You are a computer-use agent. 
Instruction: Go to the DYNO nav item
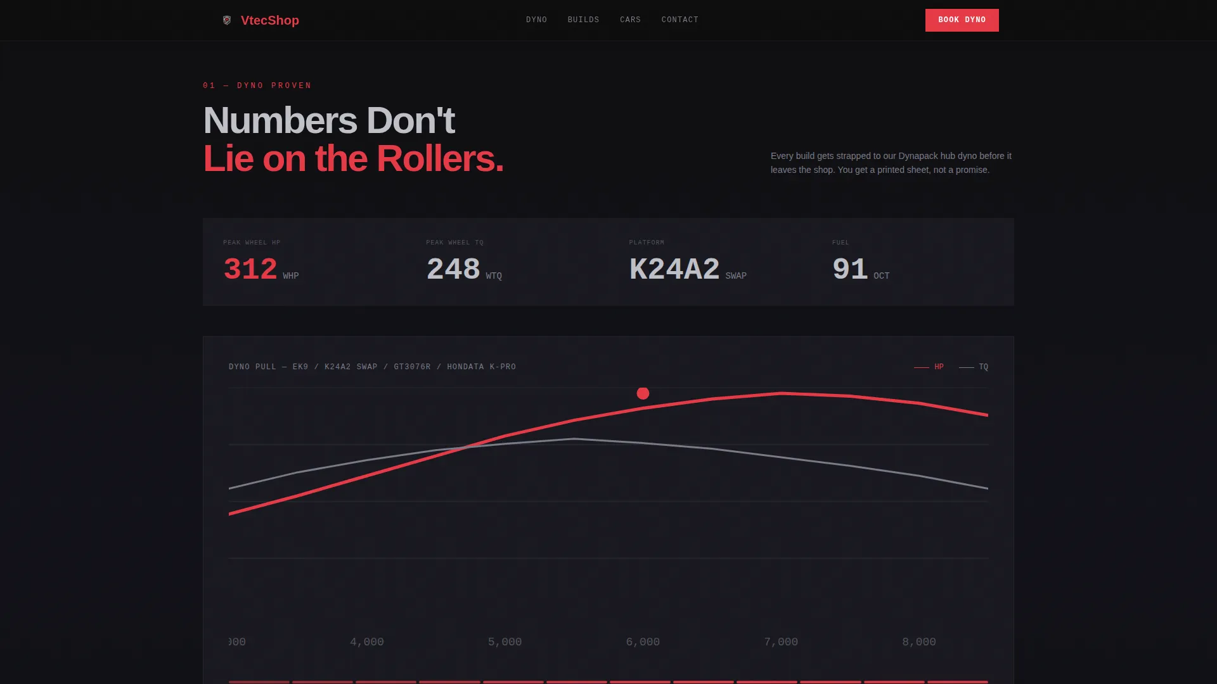(x=536, y=20)
